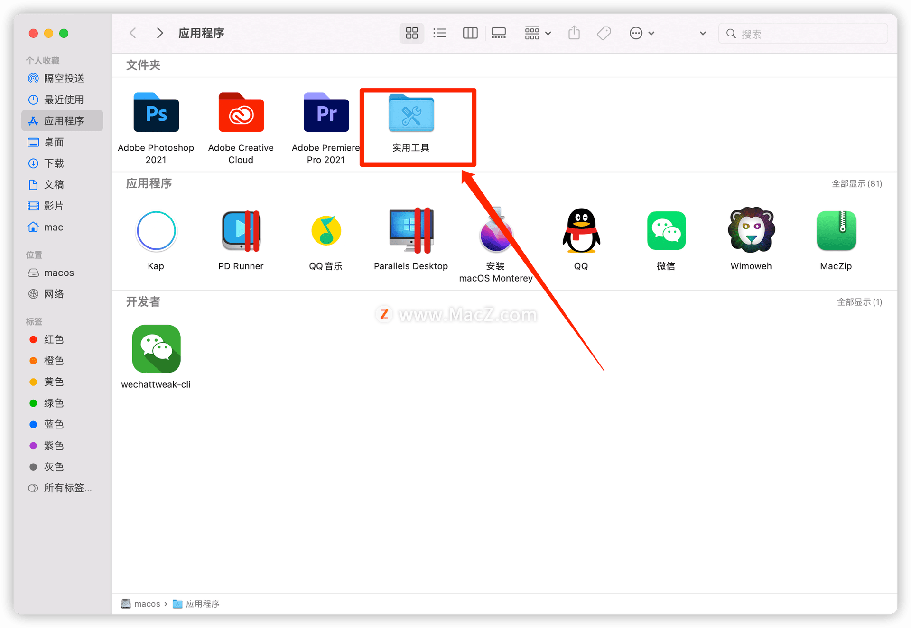Launch the Wimoweh app
Screen dimensions: 911x628
point(751,230)
